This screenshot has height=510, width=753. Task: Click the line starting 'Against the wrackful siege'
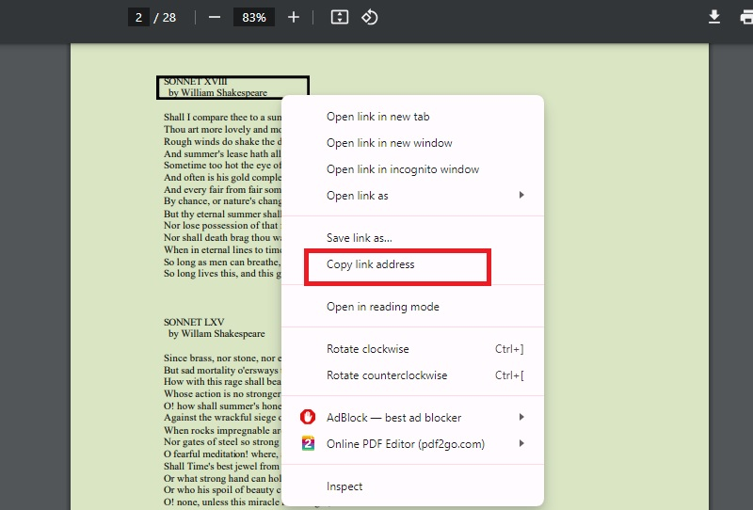[x=222, y=418]
